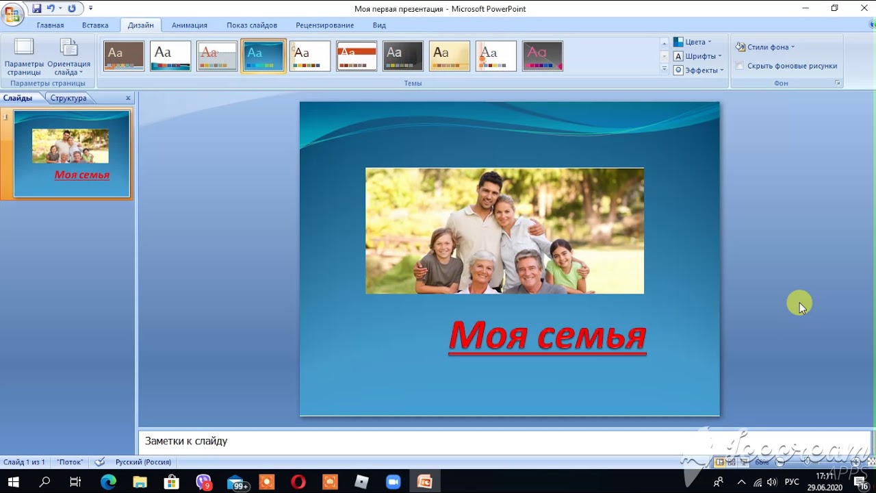Open the Цвета theme colors dropdown

click(693, 42)
